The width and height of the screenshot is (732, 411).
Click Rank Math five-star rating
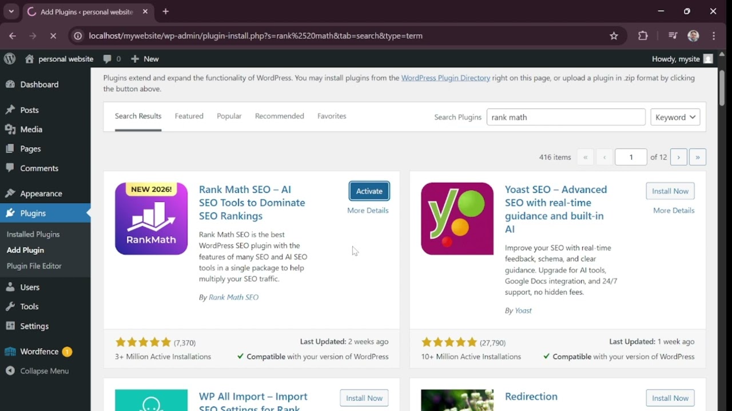(x=143, y=342)
